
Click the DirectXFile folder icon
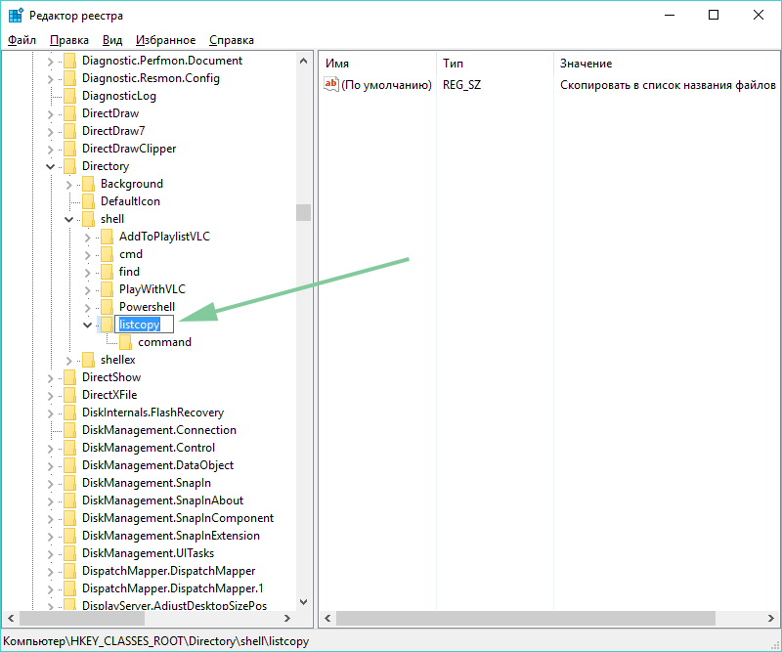tap(69, 395)
